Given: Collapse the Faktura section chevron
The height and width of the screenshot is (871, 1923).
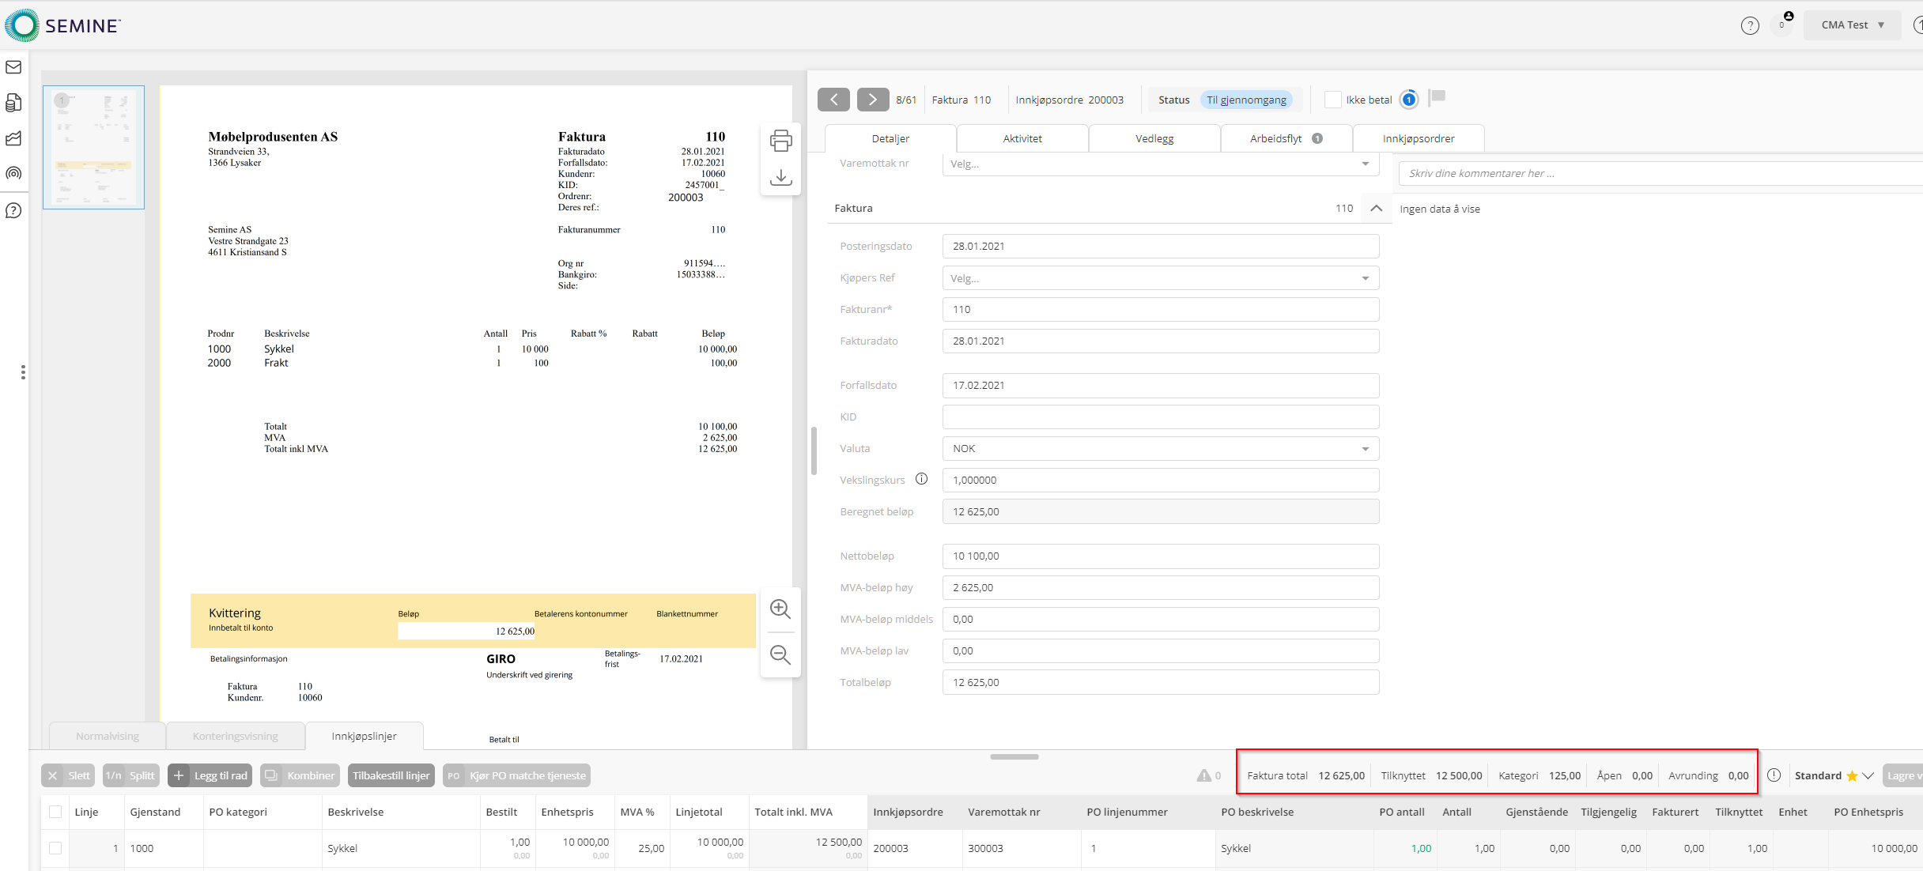Looking at the screenshot, I should click(1376, 208).
